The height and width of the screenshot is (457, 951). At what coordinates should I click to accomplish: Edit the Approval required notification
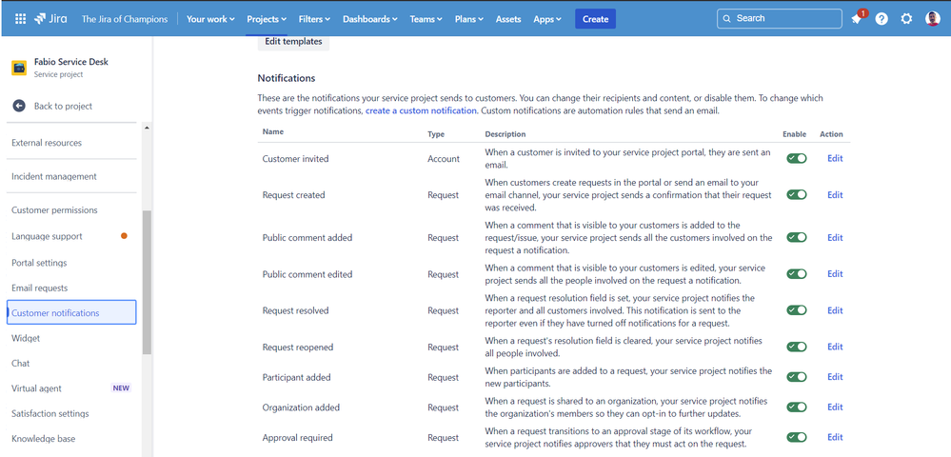click(x=835, y=437)
